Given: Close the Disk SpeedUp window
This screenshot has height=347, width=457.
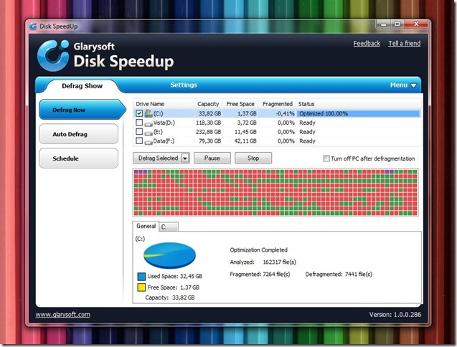Looking at the screenshot, I should pos(416,24).
